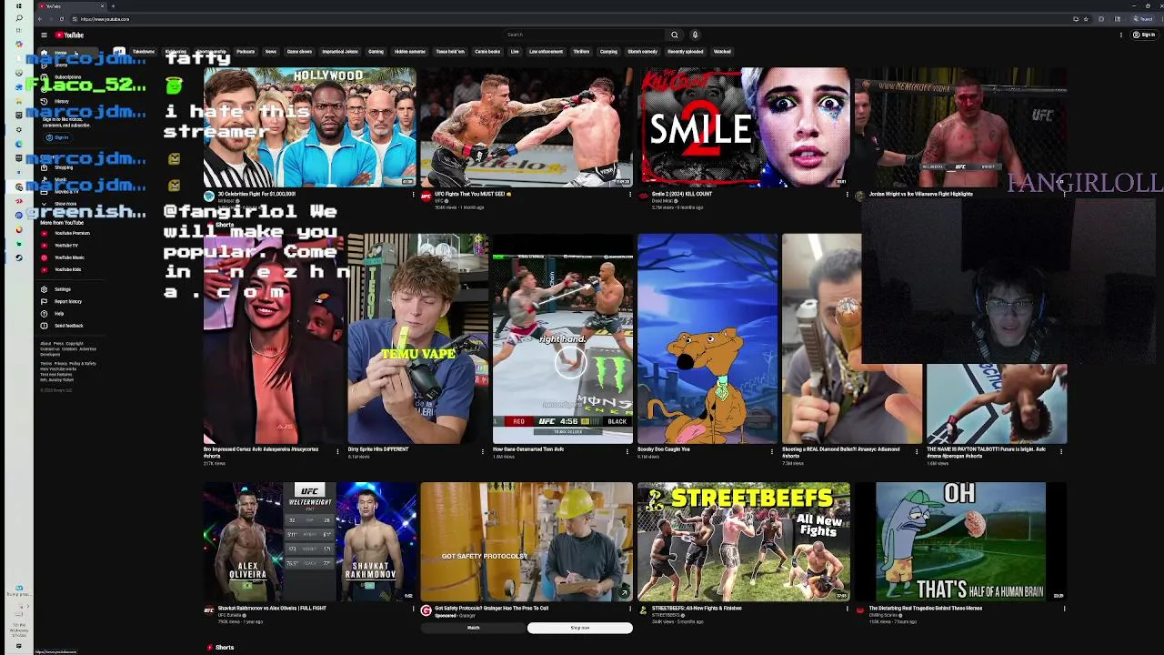Open Alex Oliveira vs Shavkat Rakhmonov thumbnail

[x=309, y=541]
